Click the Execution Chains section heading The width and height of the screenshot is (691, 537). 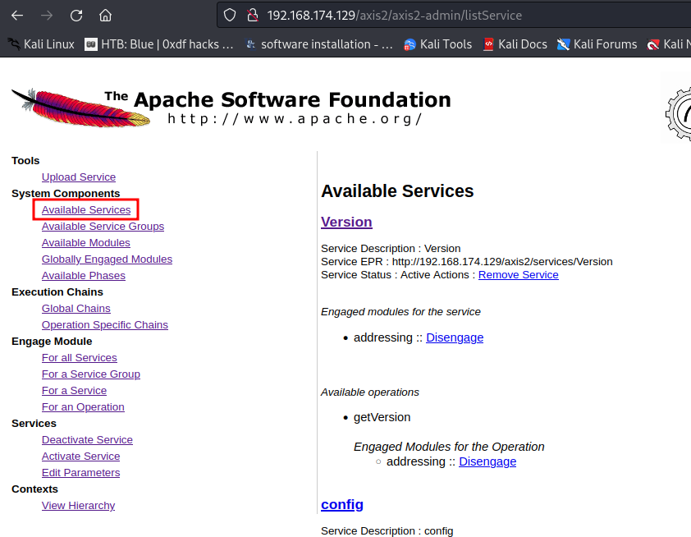pos(57,291)
